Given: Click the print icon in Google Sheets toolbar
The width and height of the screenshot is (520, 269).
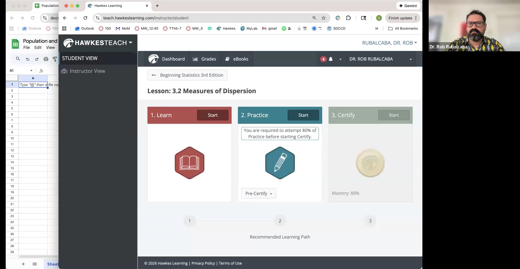Looking at the screenshot, I should [46, 59].
